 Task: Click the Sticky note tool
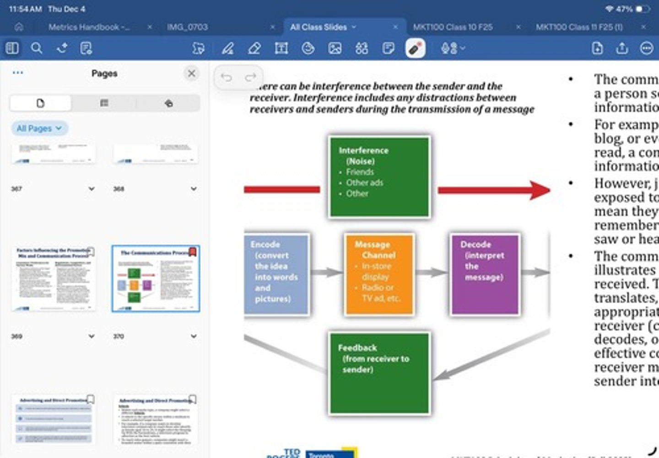388,48
